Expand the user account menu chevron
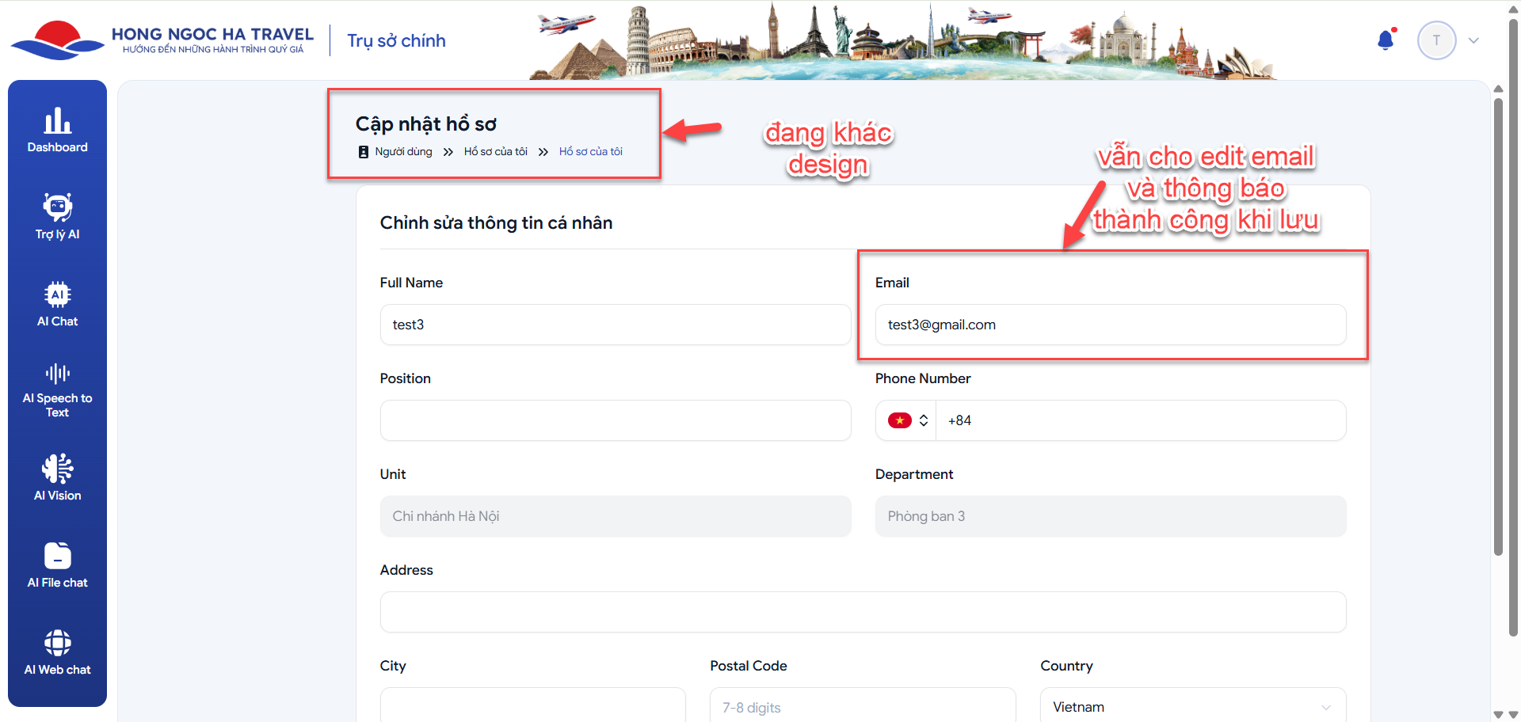 (x=1473, y=40)
